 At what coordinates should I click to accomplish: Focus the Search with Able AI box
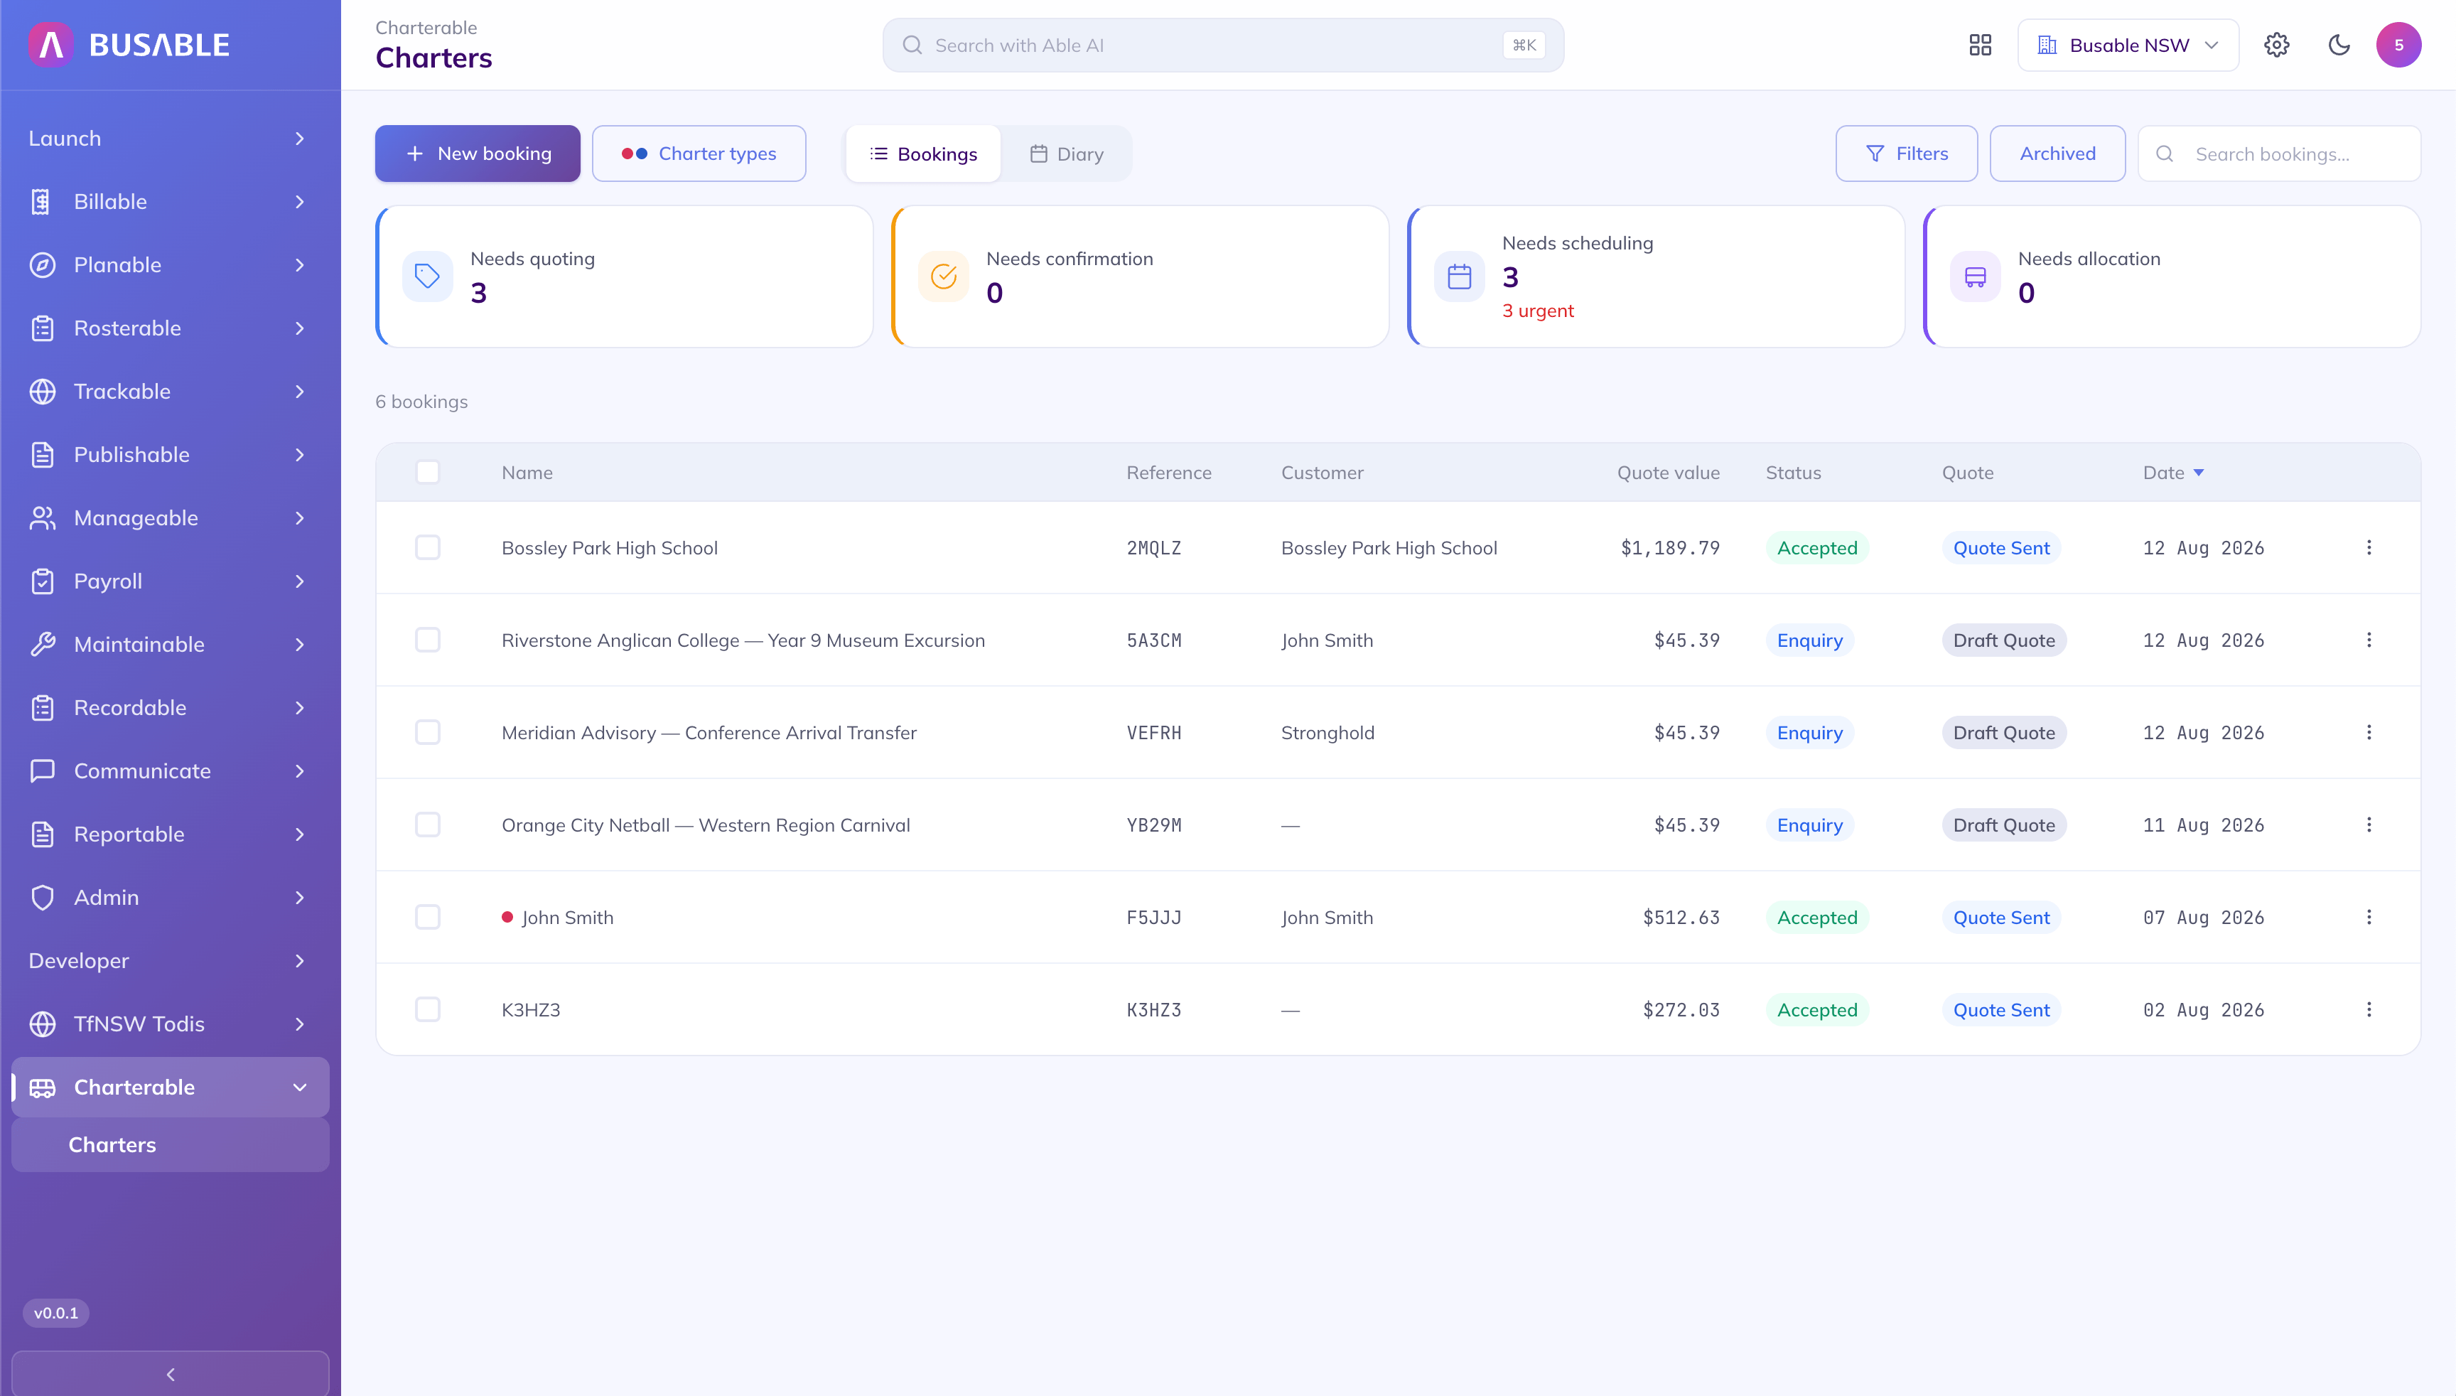click(1222, 45)
